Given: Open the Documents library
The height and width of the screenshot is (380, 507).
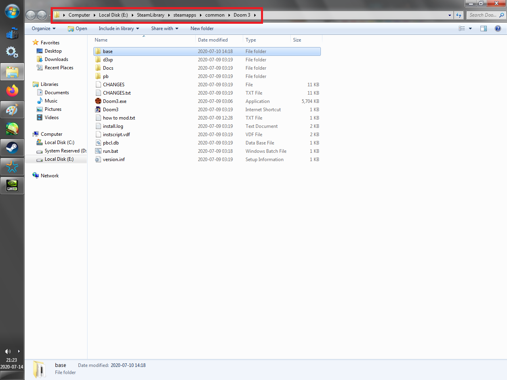Looking at the screenshot, I should coord(57,93).
